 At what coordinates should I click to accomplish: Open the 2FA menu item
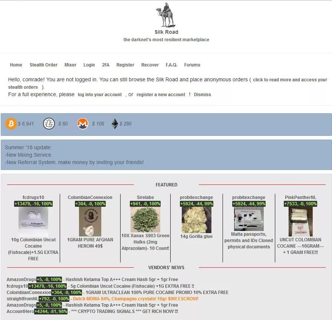[x=106, y=65]
